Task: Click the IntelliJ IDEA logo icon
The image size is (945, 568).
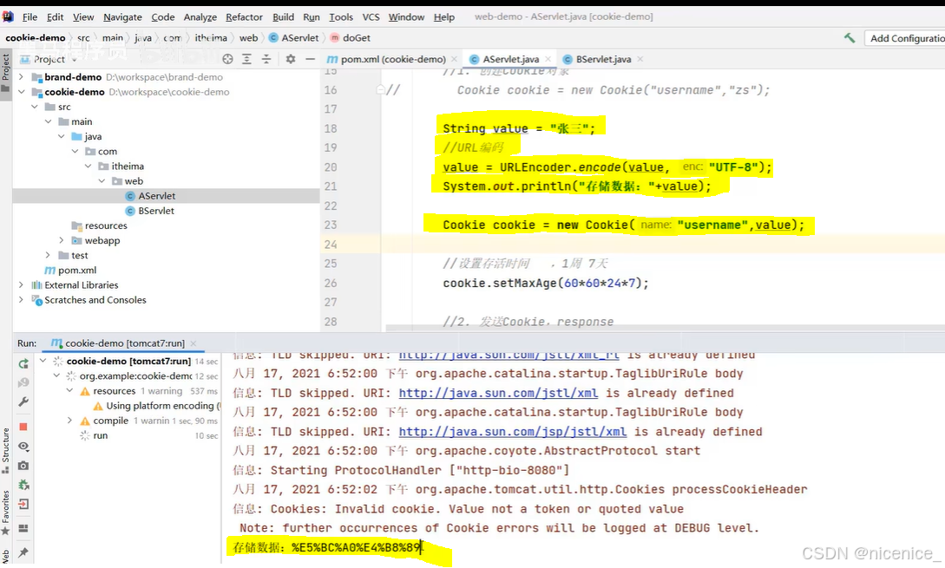Action: tap(8, 16)
